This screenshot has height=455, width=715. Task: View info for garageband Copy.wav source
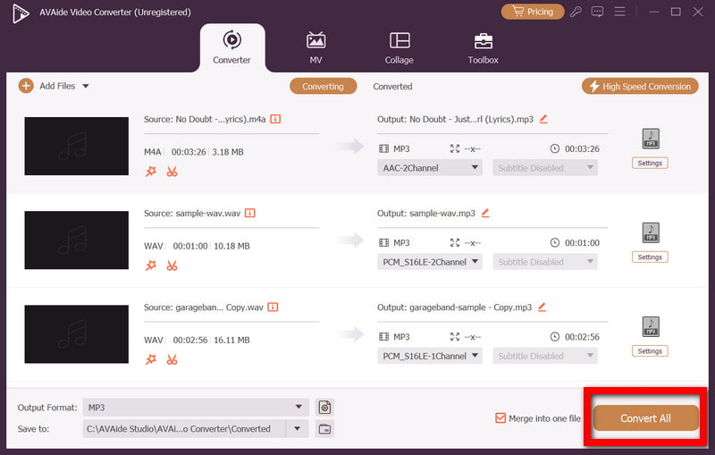(273, 307)
